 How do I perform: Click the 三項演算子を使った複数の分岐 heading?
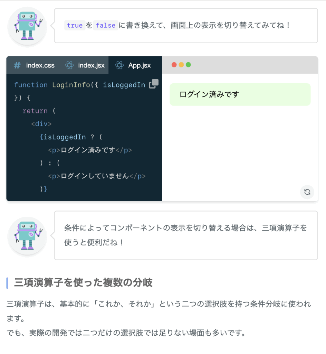point(83,282)
